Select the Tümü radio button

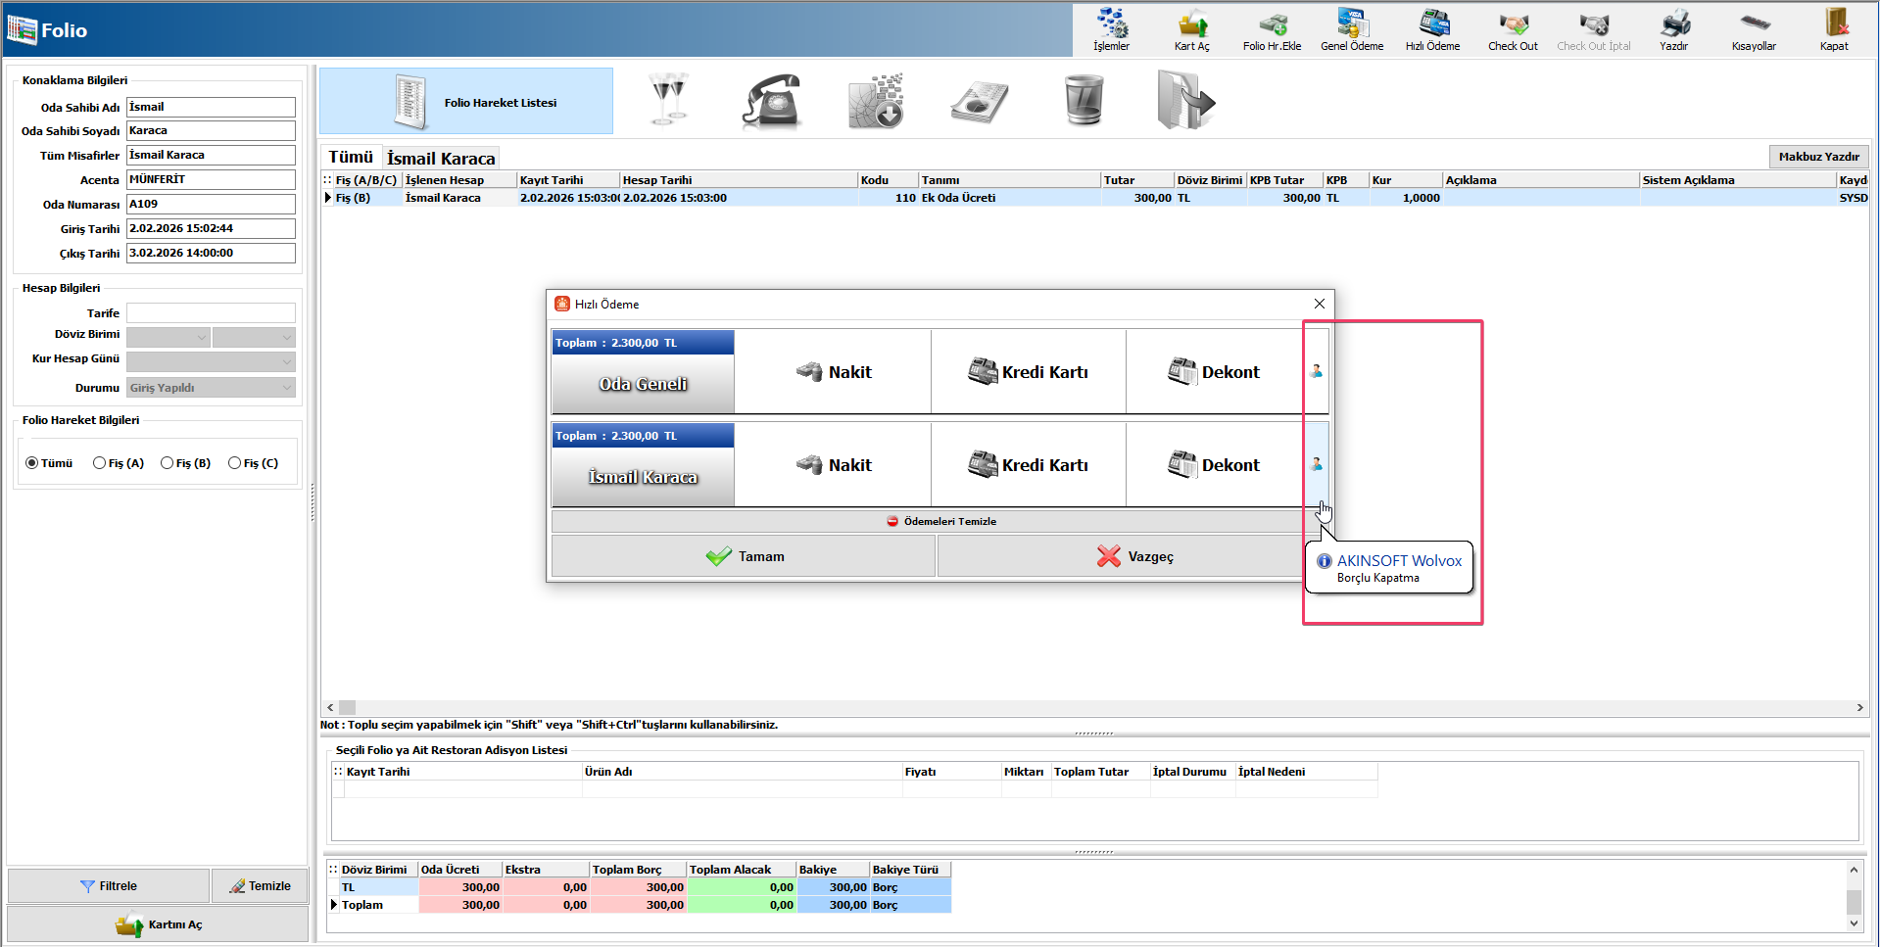point(32,463)
